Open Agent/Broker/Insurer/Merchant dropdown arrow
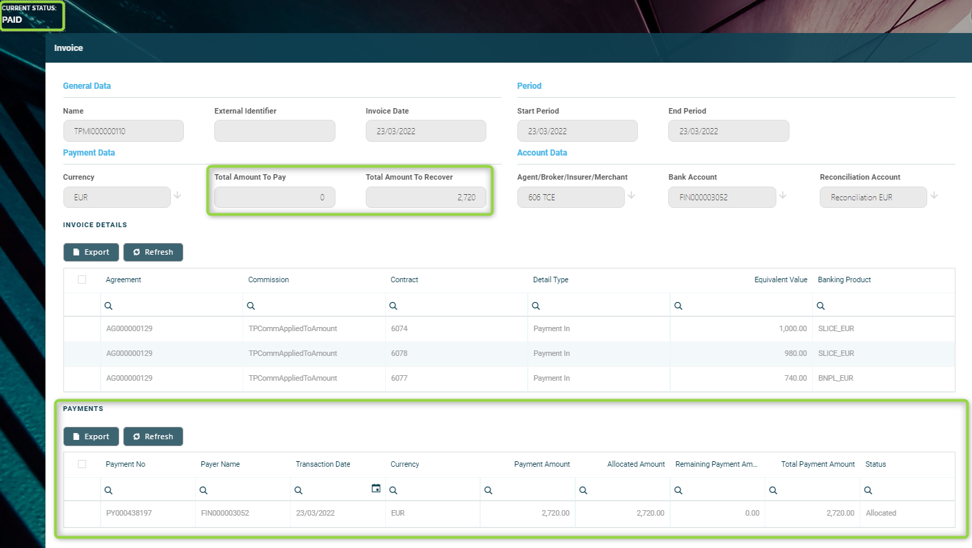 coord(631,196)
